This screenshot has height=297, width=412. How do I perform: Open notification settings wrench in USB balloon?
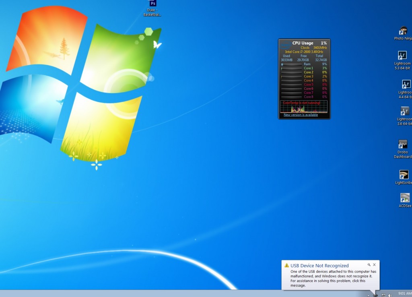(x=369, y=265)
